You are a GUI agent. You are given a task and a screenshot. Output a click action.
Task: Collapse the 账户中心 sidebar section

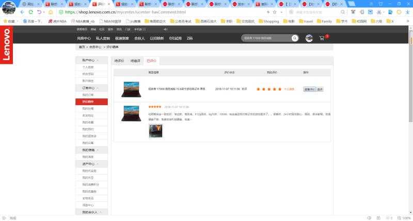[x=91, y=60]
